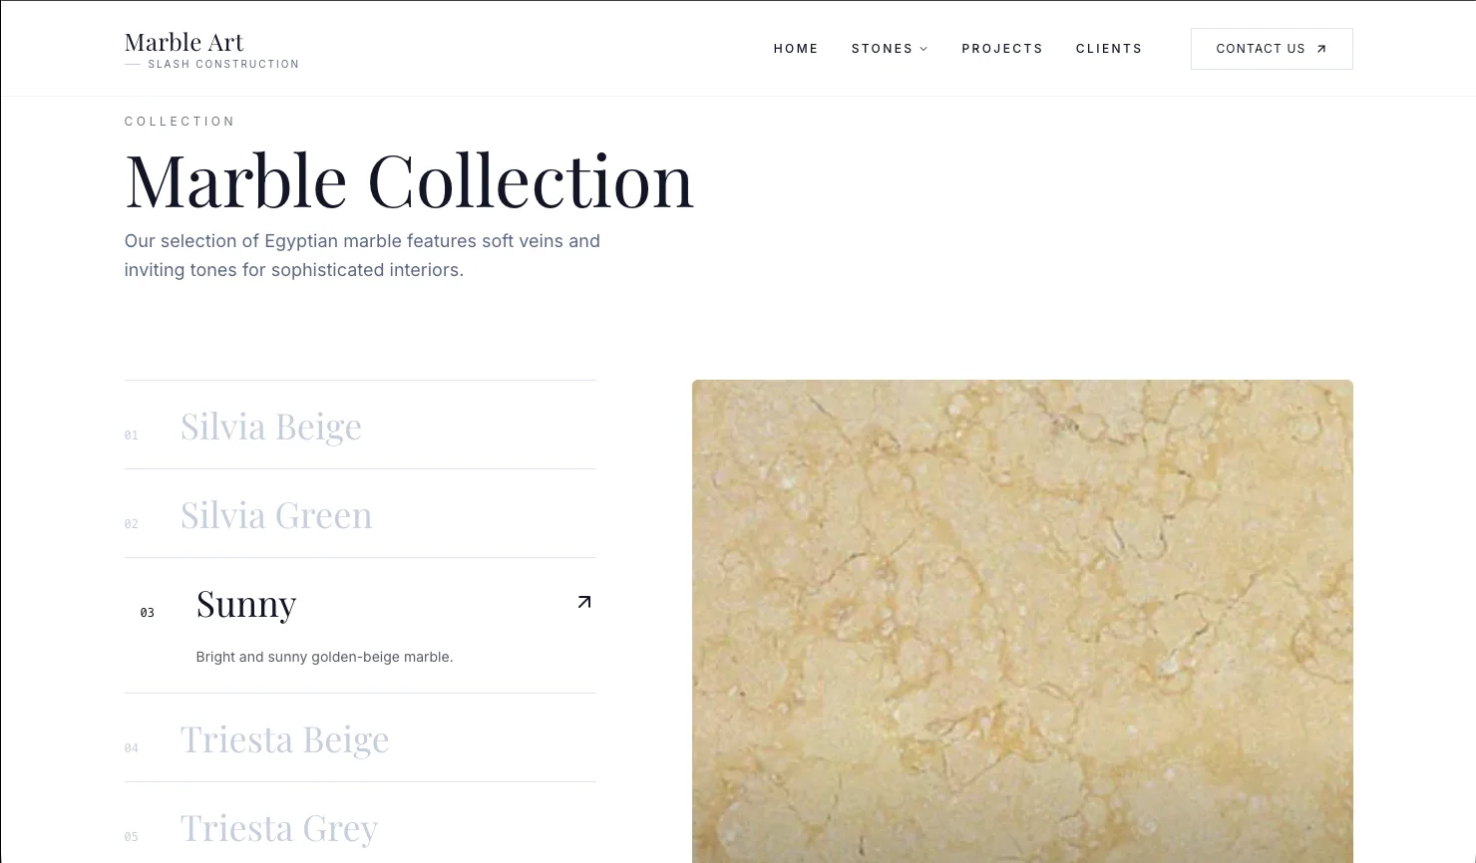Viewport: 1476px width, 863px height.
Task: Click the 04 marker beside Triesta Beige
Action: (x=132, y=748)
